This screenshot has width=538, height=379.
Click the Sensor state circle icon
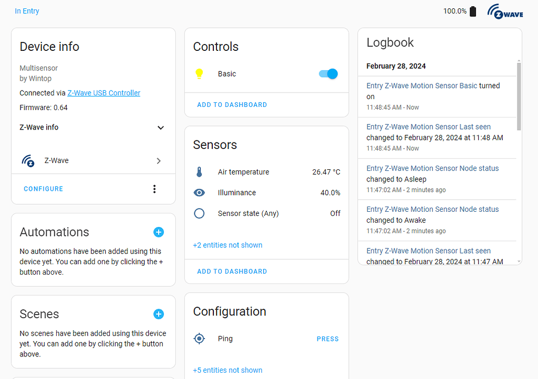coord(199,213)
